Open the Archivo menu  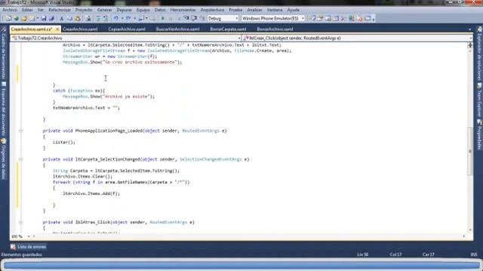(x=10, y=10)
